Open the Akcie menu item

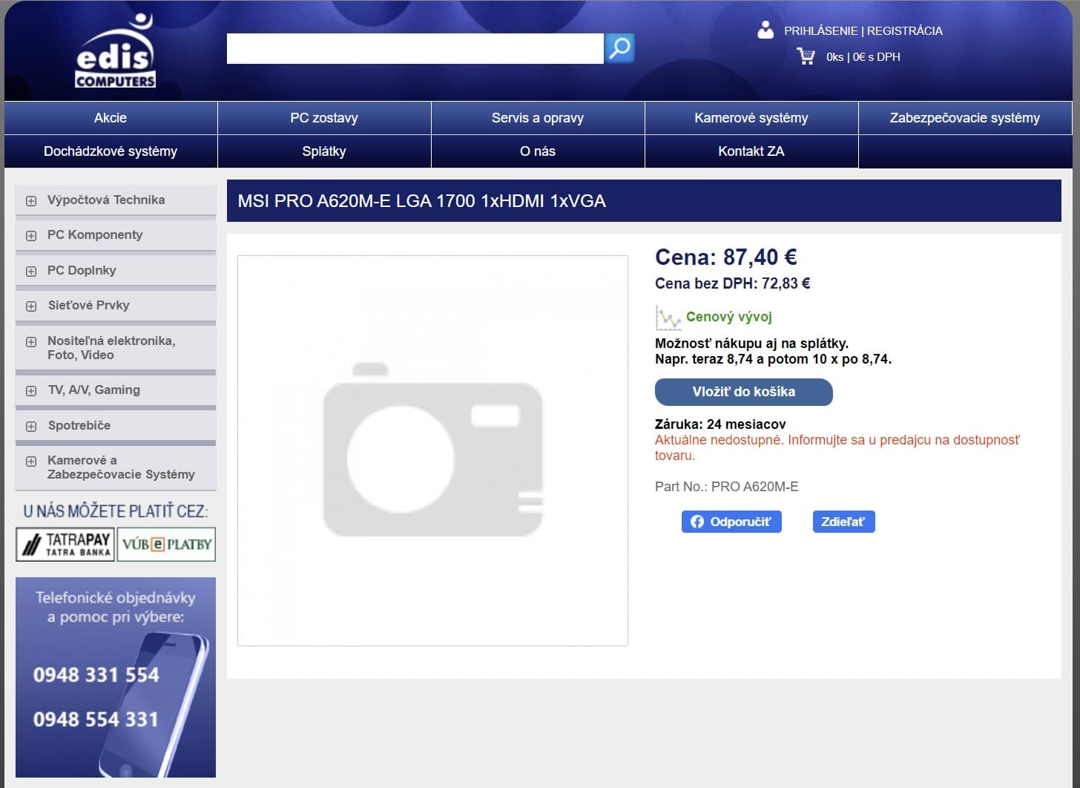click(x=111, y=118)
